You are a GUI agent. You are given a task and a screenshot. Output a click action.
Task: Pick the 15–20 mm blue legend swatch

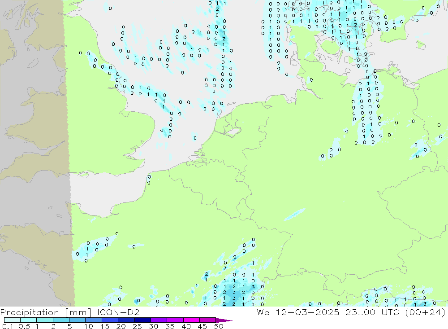point(110,320)
